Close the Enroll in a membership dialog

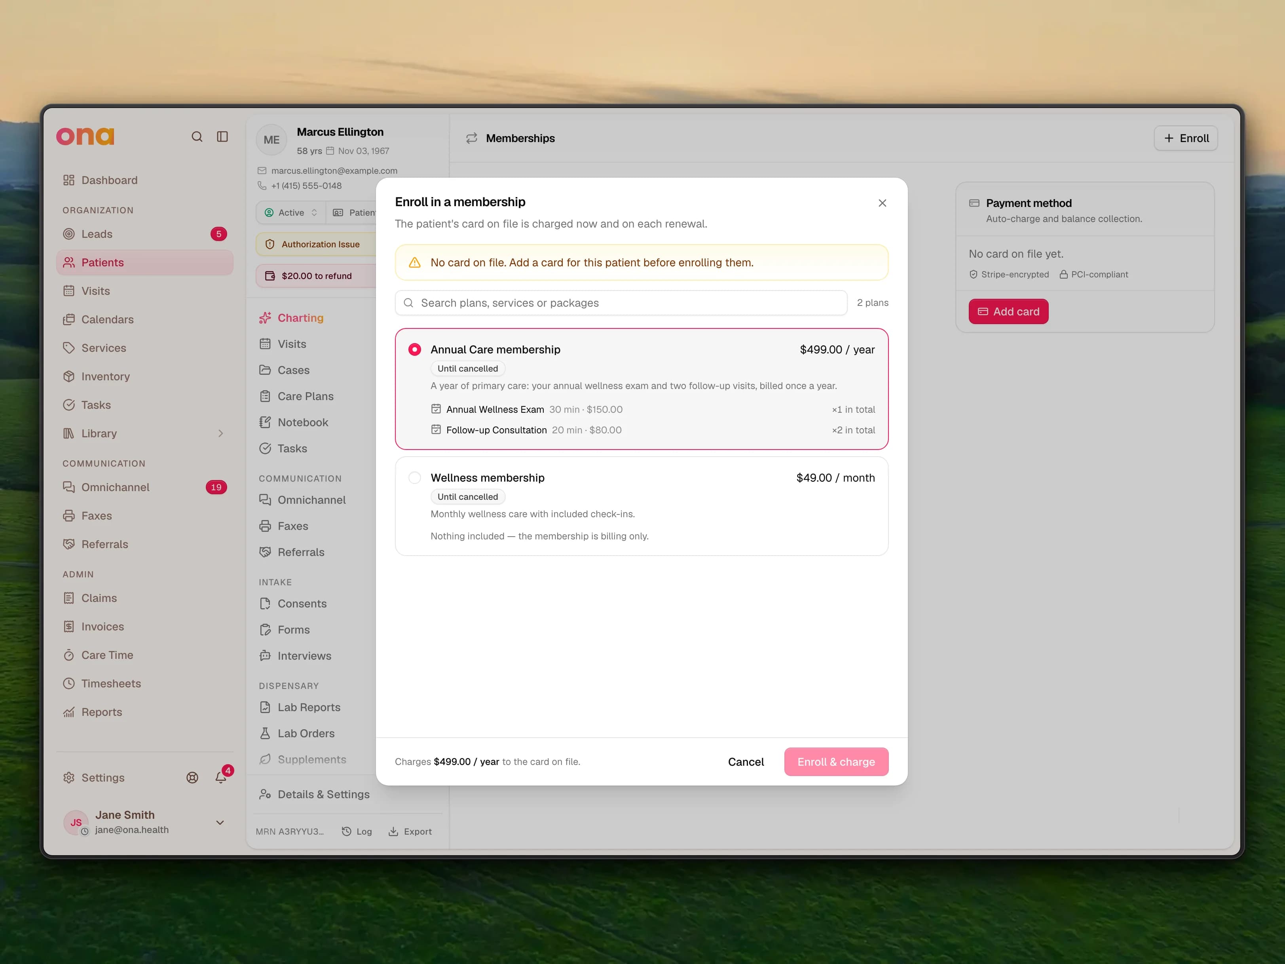[x=883, y=203]
